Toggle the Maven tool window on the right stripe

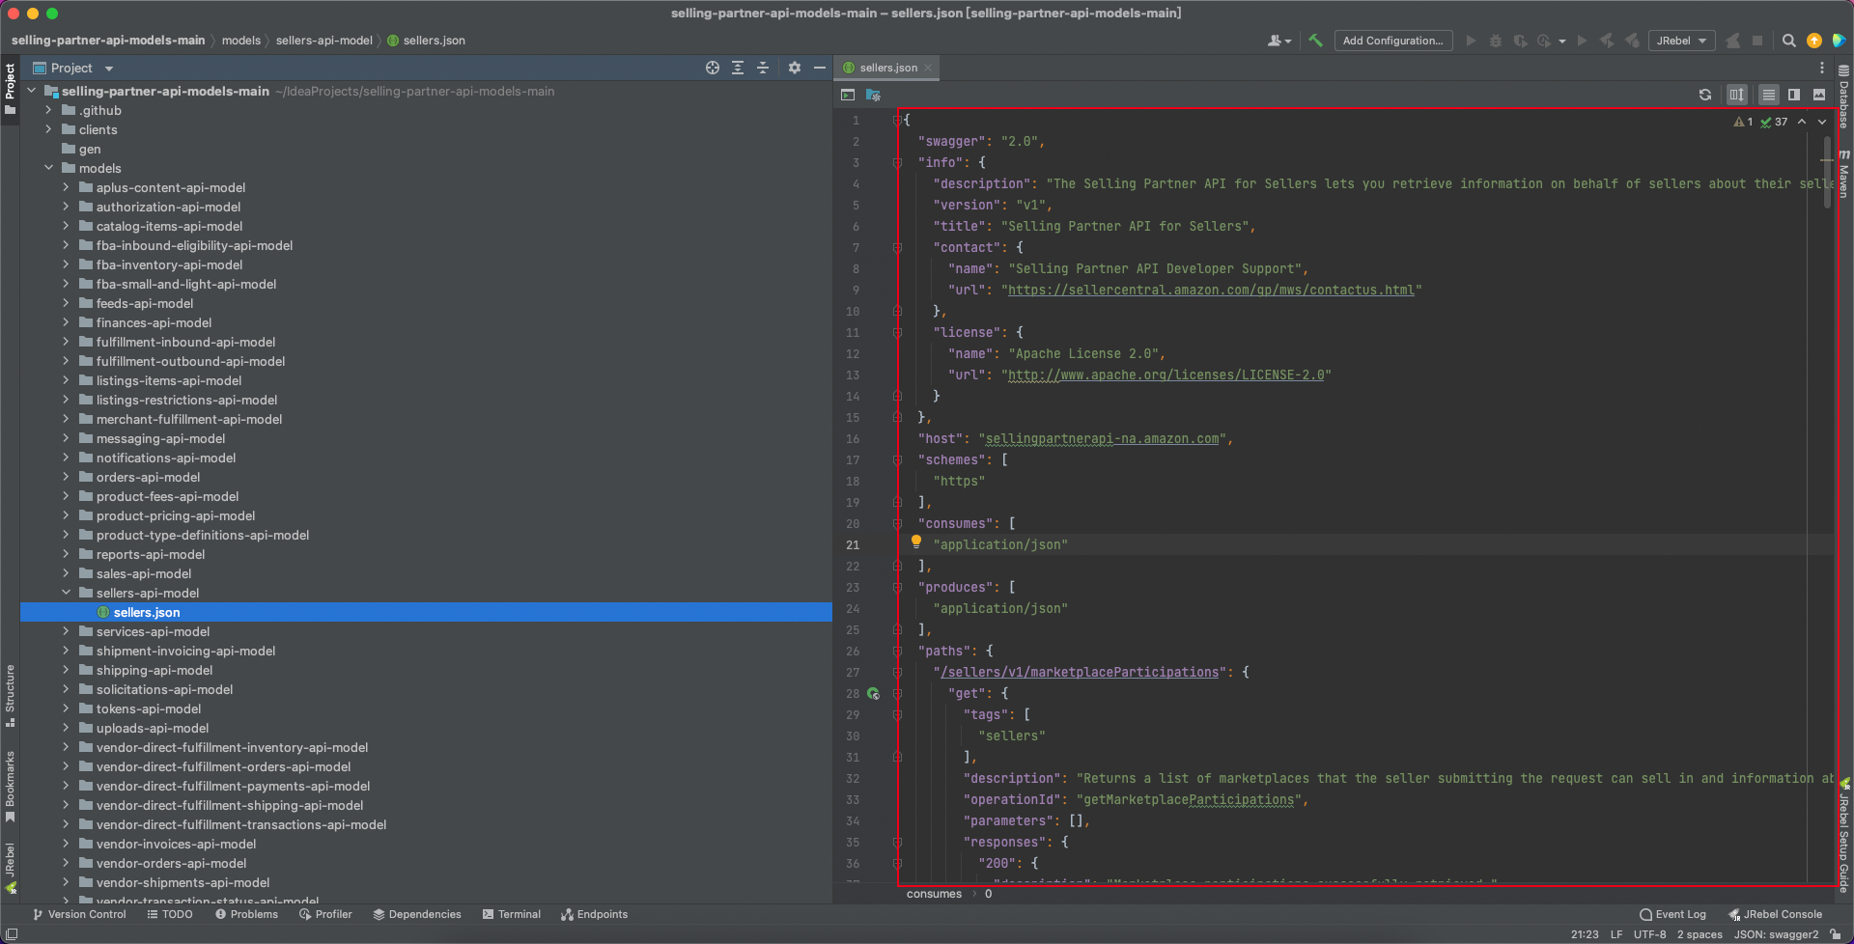(1843, 175)
